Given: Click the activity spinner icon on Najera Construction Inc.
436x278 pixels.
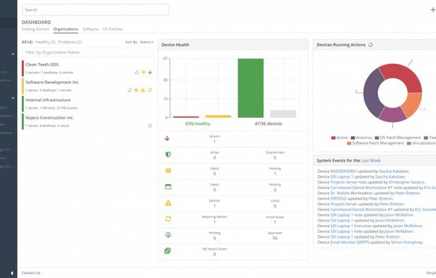Looking at the screenshot, I should [x=150, y=126].
